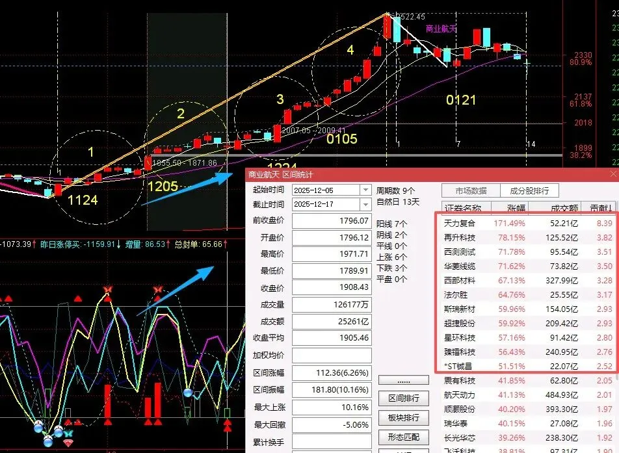Click the 收盘价 field showing 1908.43

[x=332, y=288]
